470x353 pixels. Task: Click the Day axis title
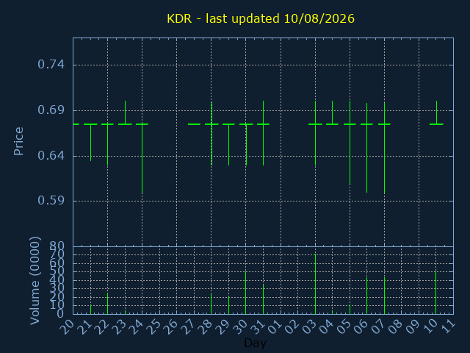(x=255, y=343)
